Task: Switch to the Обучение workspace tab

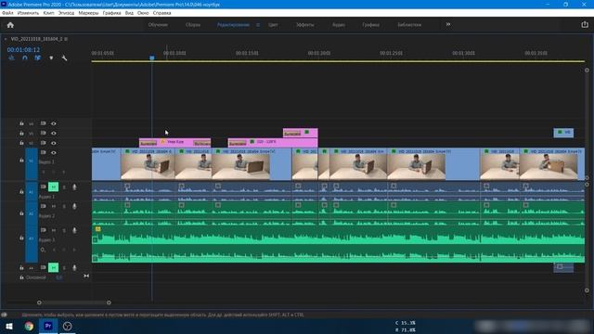Action: [158, 25]
